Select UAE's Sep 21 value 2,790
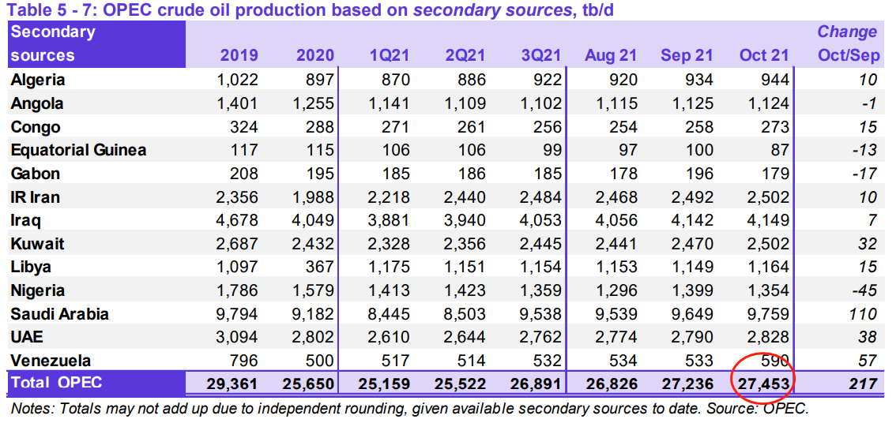 tap(691, 337)
